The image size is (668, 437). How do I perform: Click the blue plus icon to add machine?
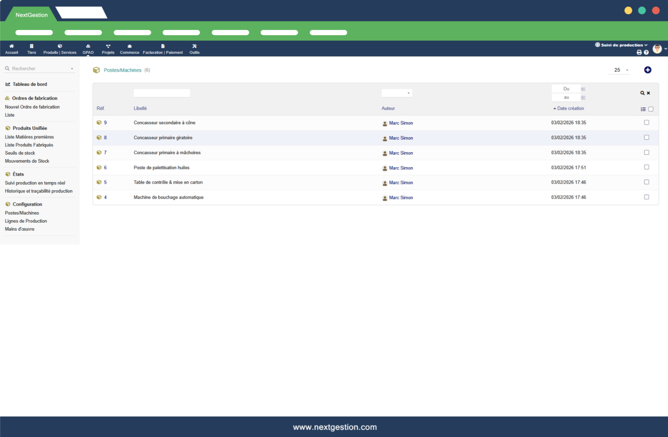[647, 70]
